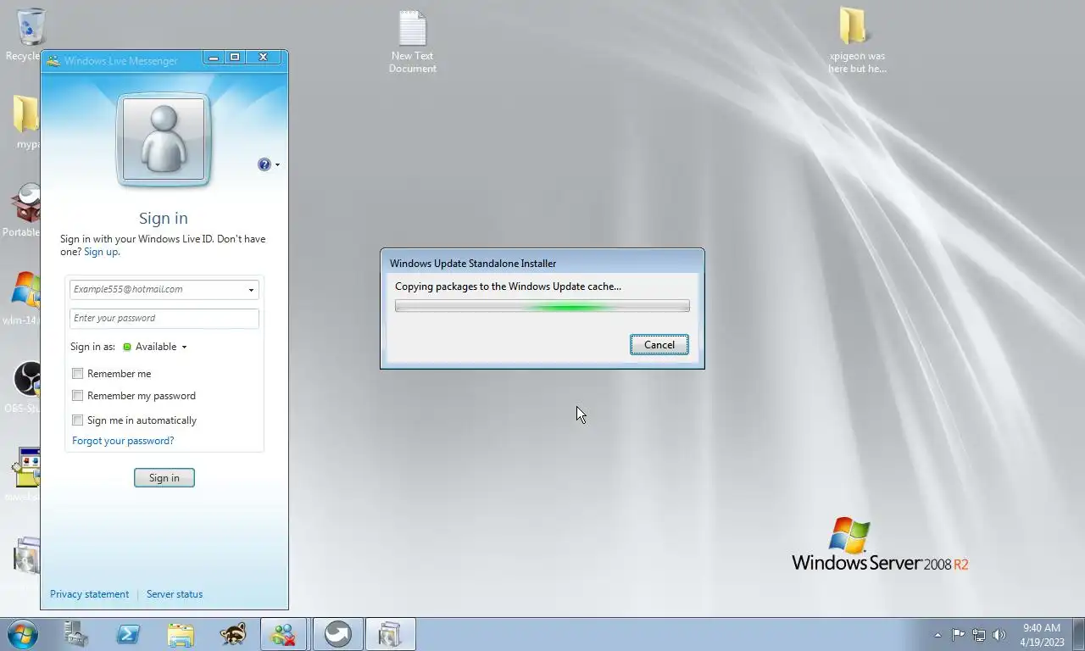Image resolution: width=1085 pixels, height=651 pixels.
Task: Activate Windows Live Messenger taskbar button
Action: tap(284, 634)
